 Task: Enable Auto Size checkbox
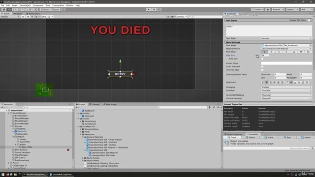coord(262,59)
